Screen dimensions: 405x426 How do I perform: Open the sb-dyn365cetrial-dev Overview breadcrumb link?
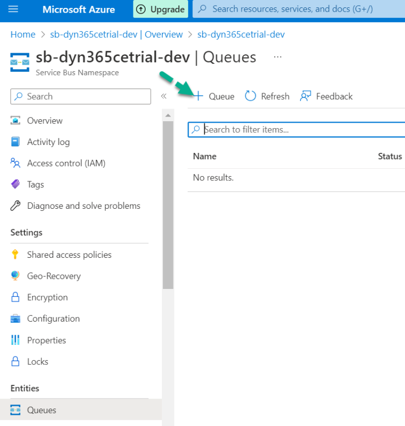click(116, 34)
